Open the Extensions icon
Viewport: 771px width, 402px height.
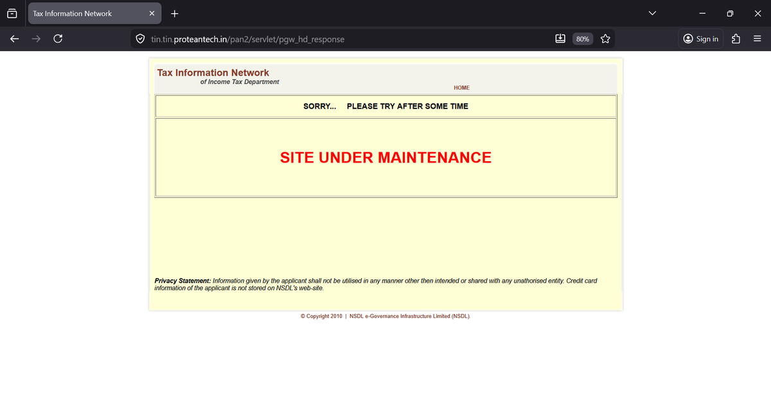coord(736,39)
